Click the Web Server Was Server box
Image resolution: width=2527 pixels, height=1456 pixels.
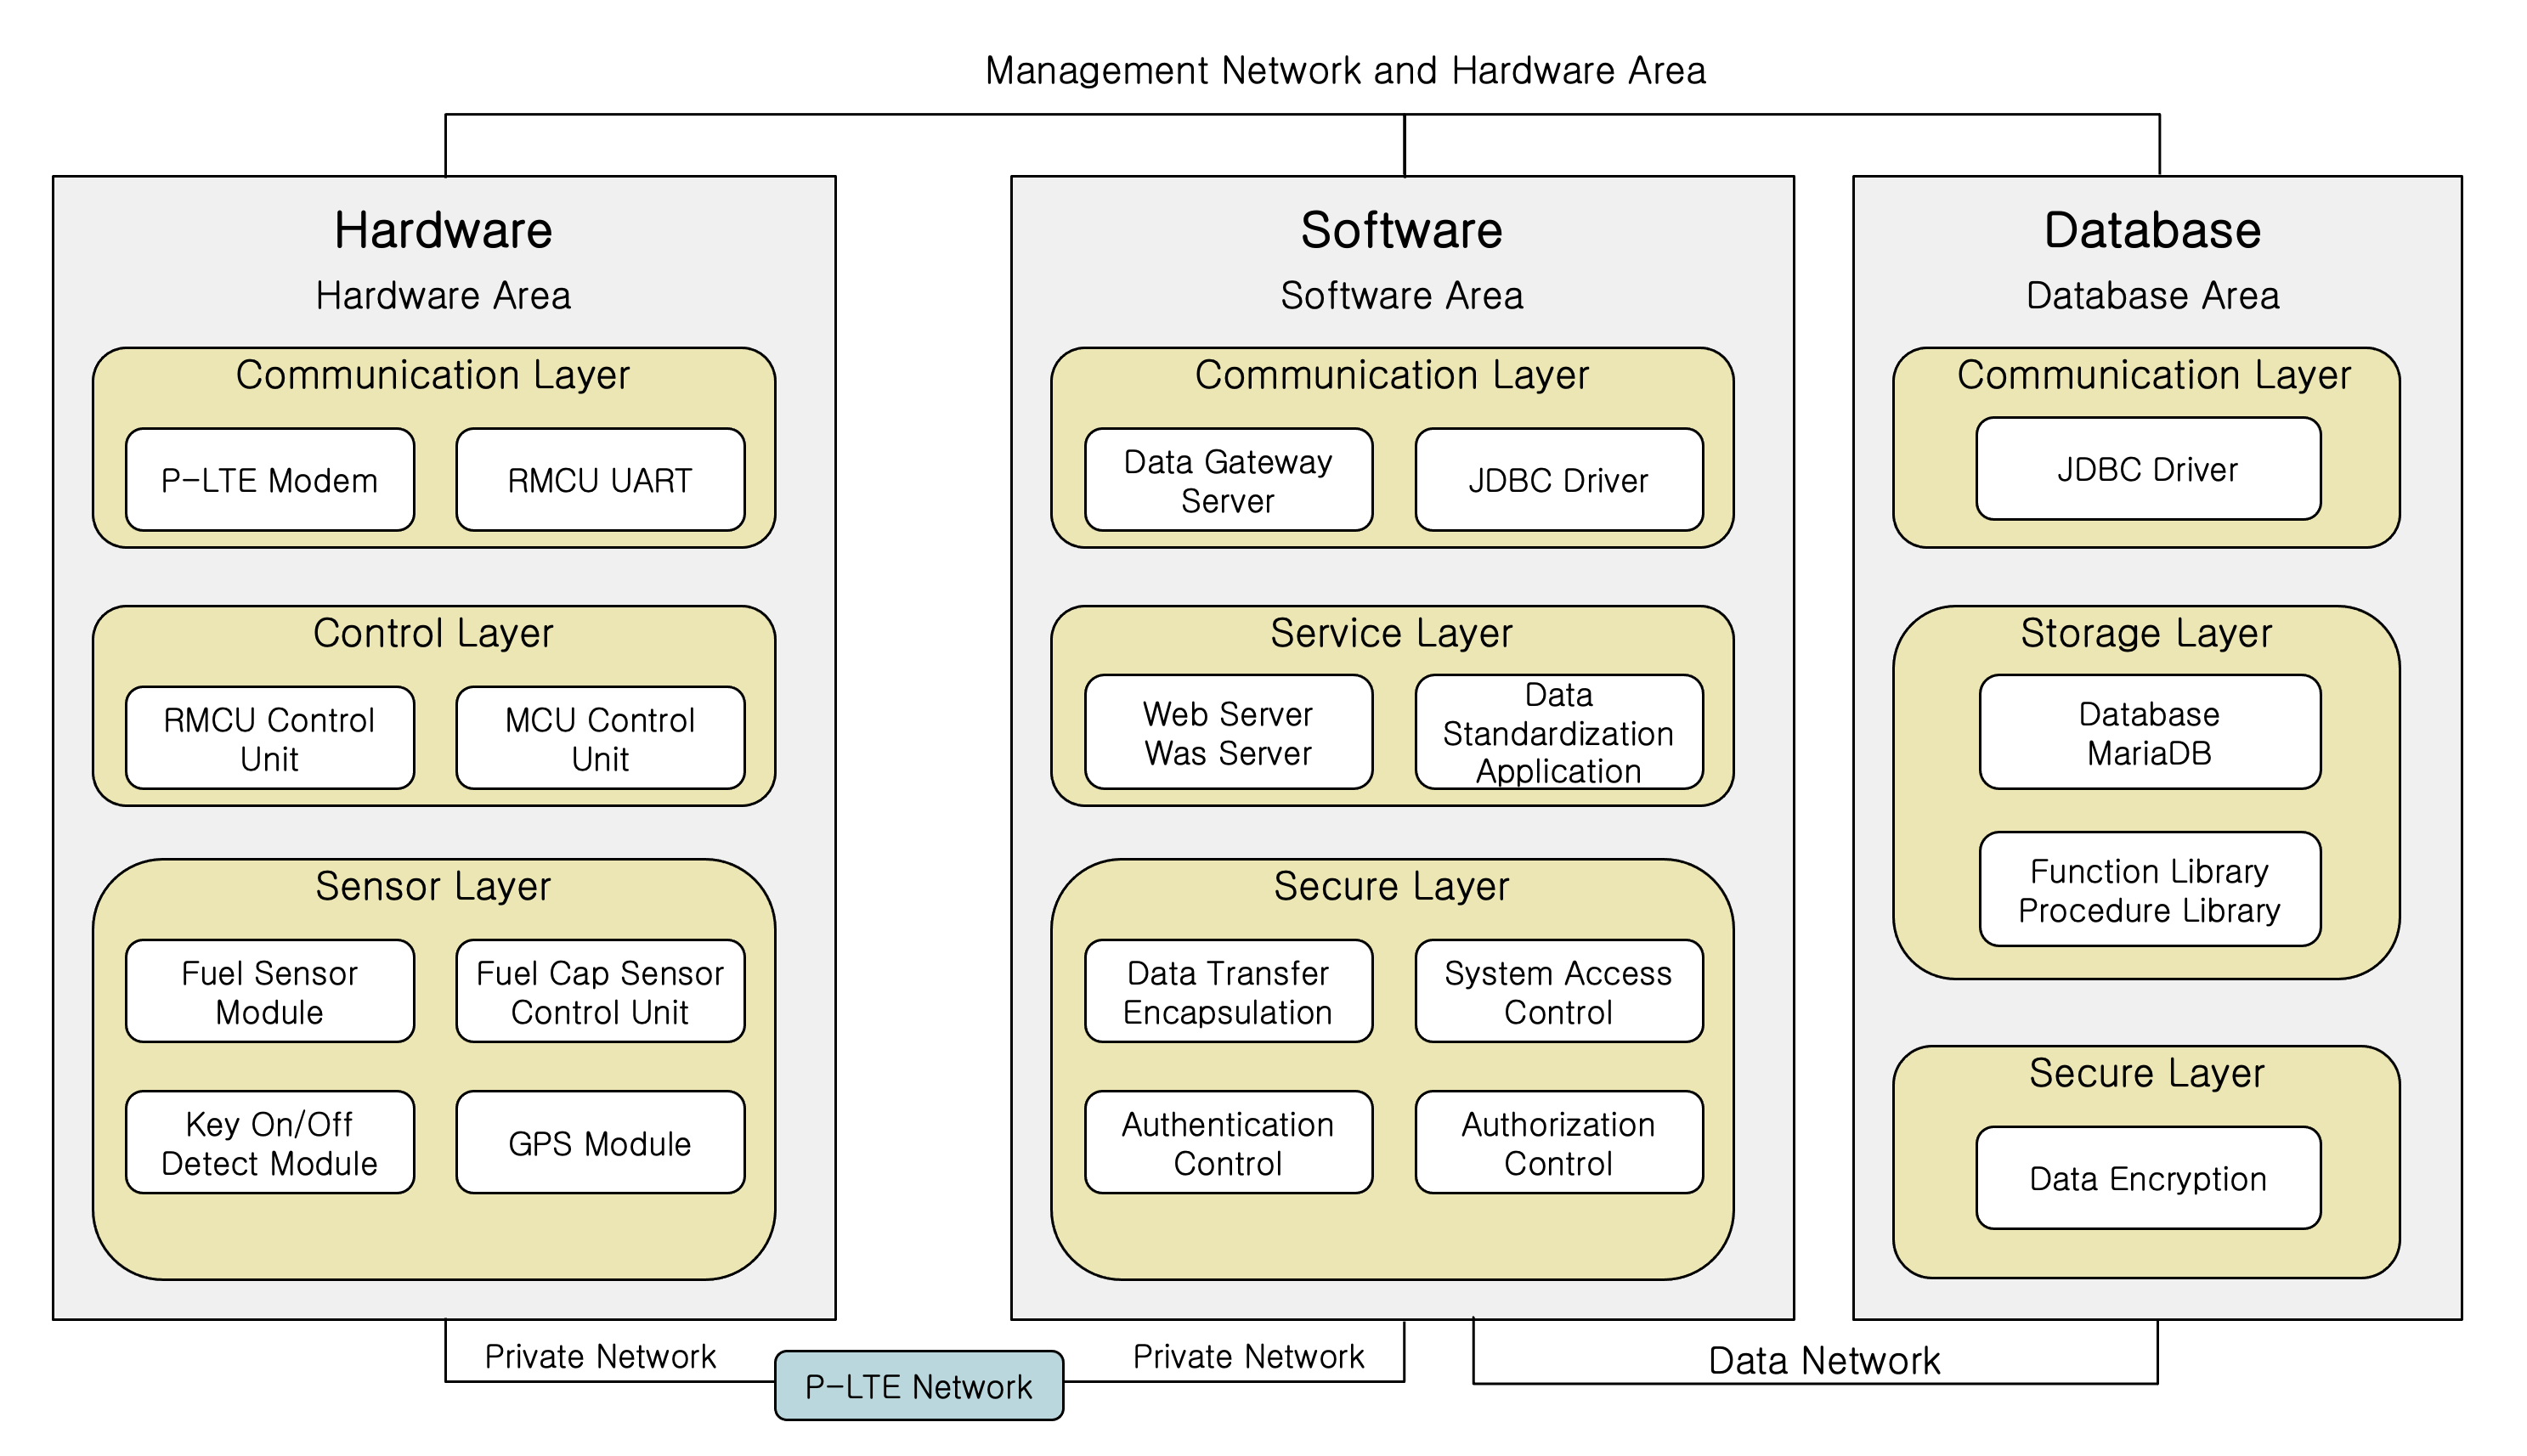(x=1228, y=732)
